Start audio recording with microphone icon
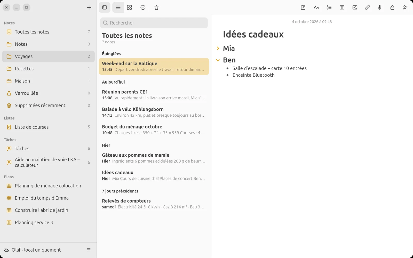 [379, 7]
